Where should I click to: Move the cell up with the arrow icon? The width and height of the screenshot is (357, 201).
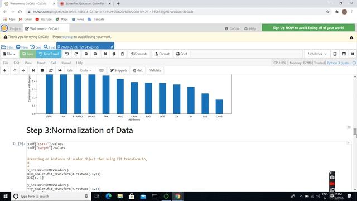pos(15,70)
